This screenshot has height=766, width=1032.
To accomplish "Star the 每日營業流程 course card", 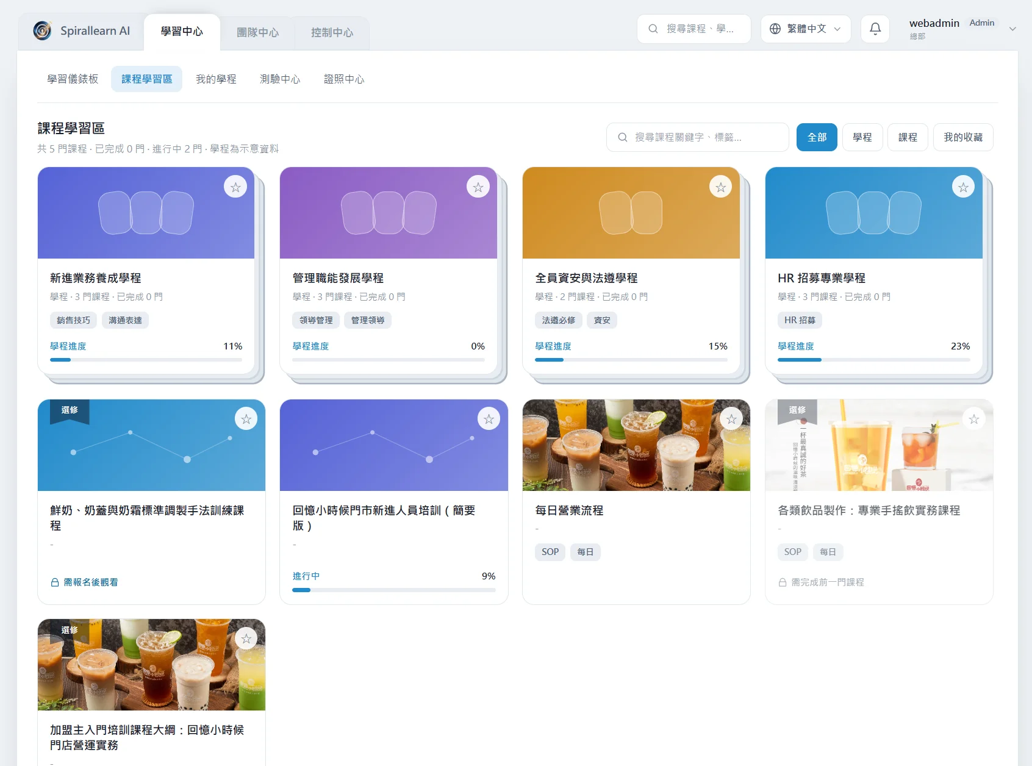I will (732, 419).
